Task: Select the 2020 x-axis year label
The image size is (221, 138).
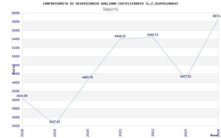Action: pyautogui.click(x=88, y=133)
